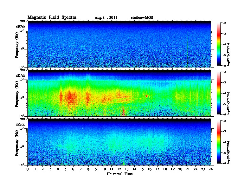Screen dimensions: 251x194
Task: Click "Frequency (Hz)" axis label of dZ/dt panel
Action: coord(17,143)
